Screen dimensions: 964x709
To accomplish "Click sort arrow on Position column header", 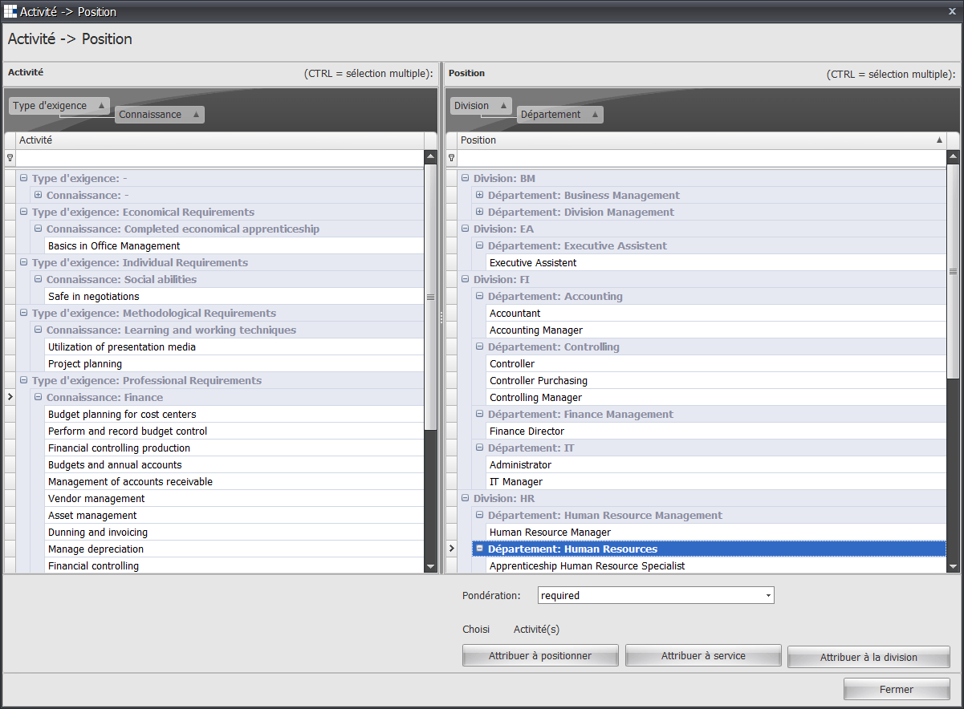I will click(x=939, y=140).
